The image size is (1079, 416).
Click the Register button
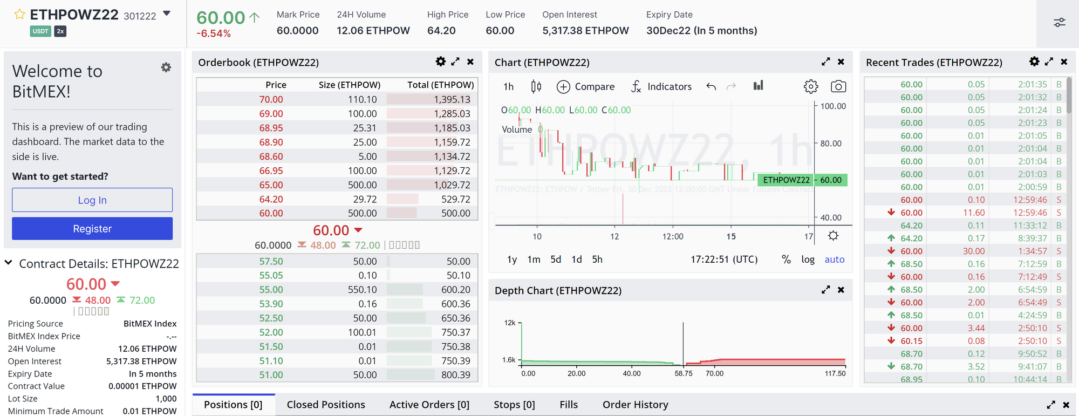click(x=92, y=229)
